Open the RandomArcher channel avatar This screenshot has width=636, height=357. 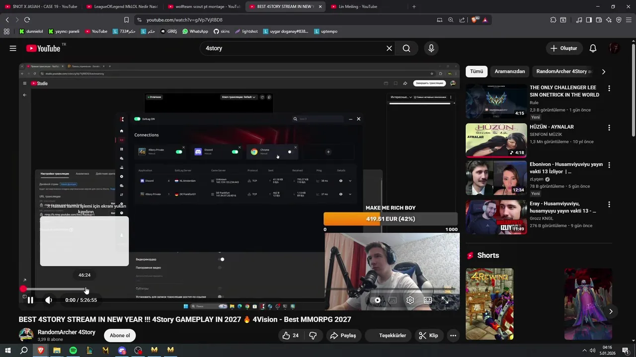click(26, 336)
